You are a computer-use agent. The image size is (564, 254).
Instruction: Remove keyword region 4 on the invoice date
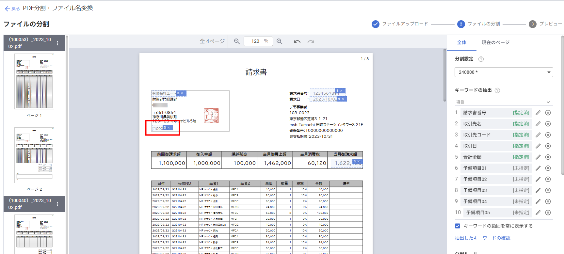tap(343, 99)
